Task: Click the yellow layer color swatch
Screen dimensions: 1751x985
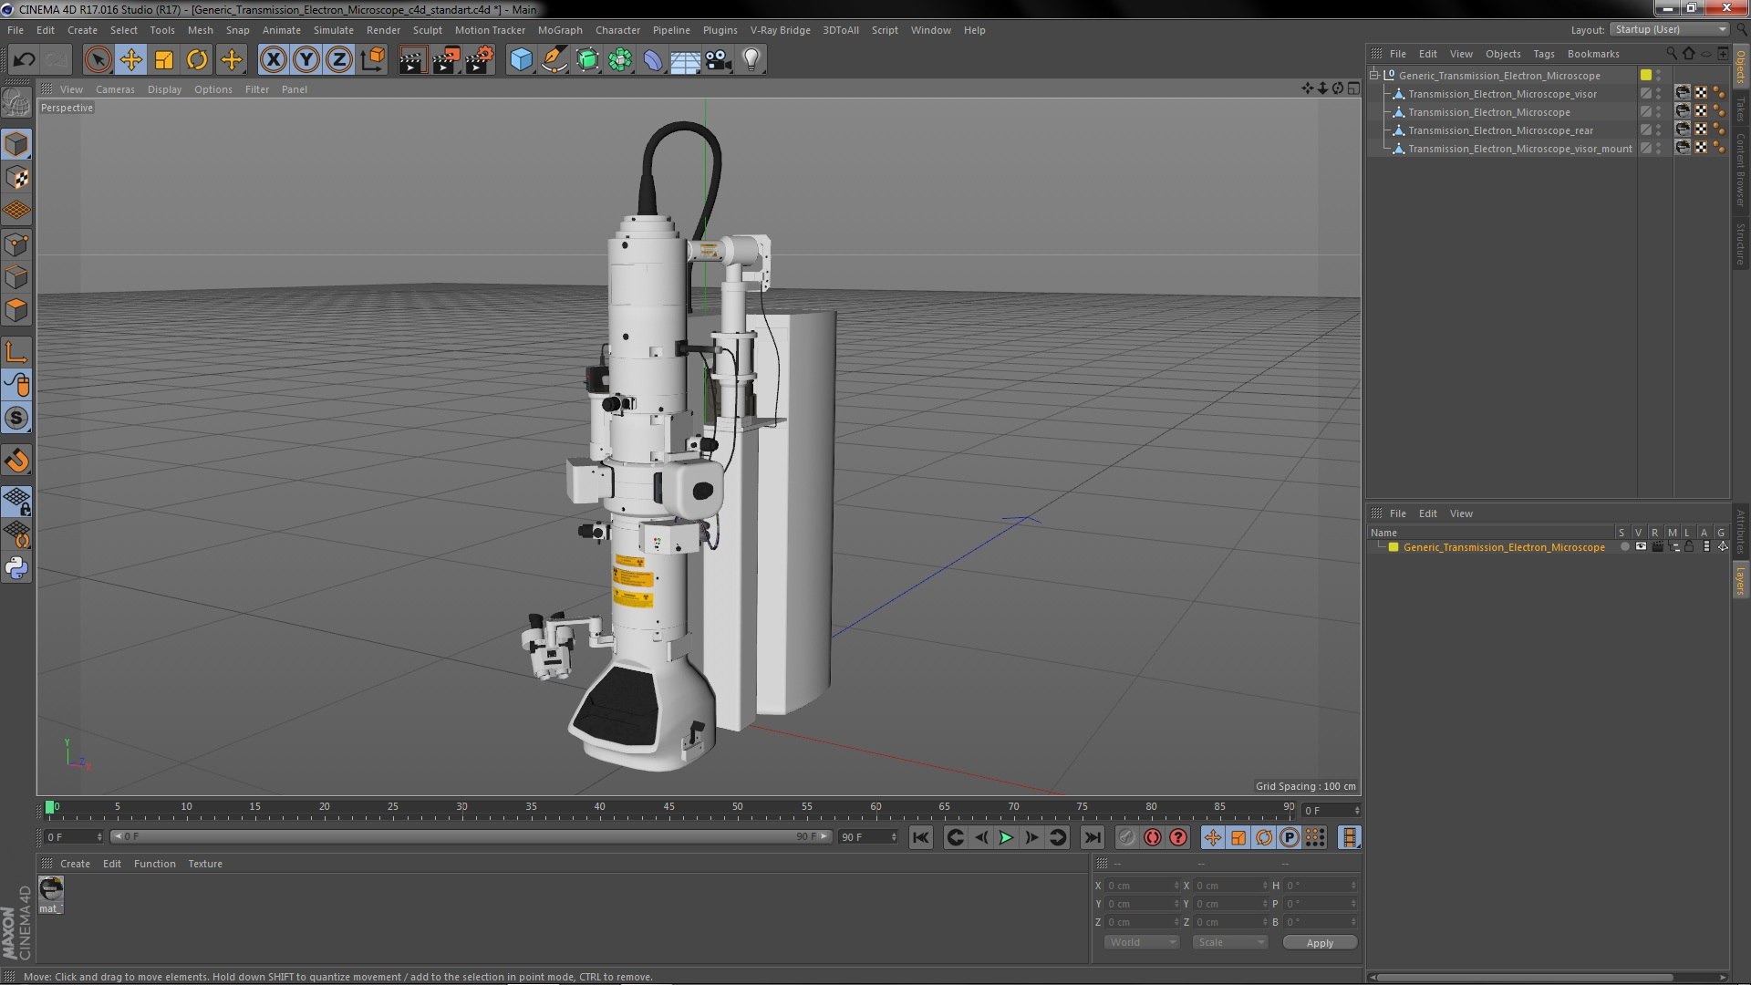Action: pos(1394,547)
